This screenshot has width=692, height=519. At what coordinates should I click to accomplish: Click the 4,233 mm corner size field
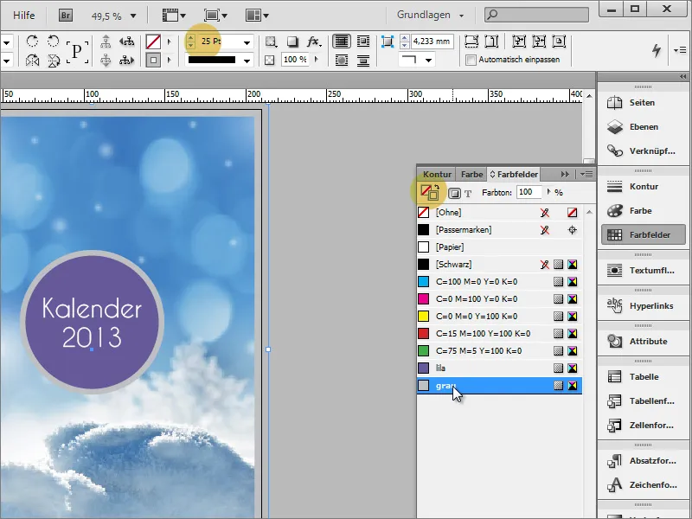(432, 42)
